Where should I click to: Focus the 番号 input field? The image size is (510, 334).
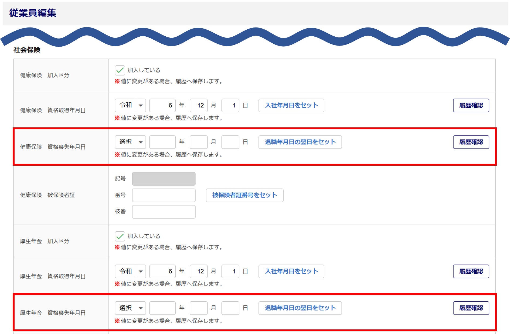tap(164, 195)
